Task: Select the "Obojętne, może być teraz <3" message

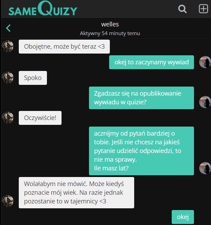Action: [x=64, y=47]
